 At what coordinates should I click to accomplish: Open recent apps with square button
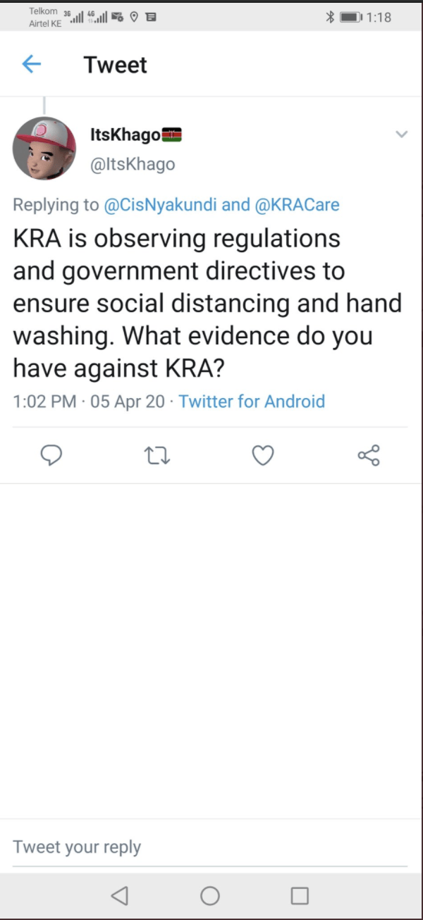300,895
